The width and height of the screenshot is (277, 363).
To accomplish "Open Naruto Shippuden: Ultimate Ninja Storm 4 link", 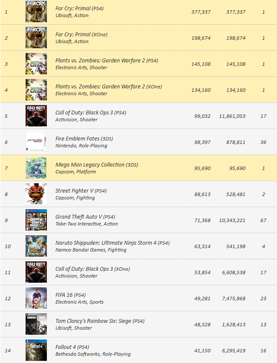I will 113,243.
